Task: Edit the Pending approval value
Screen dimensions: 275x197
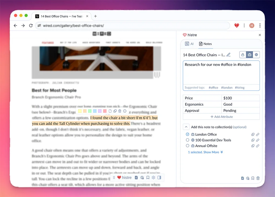Action: tap(240, 111)
